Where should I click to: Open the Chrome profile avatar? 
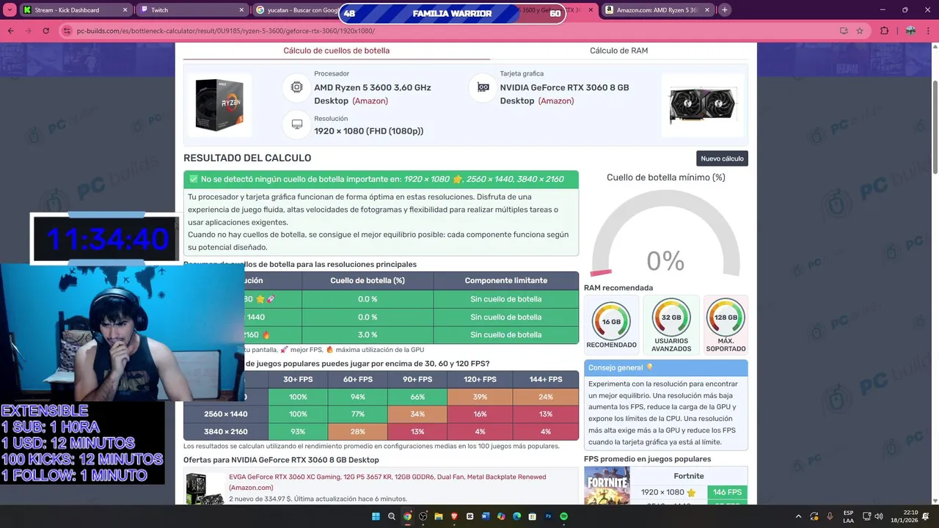click(910, 31)
